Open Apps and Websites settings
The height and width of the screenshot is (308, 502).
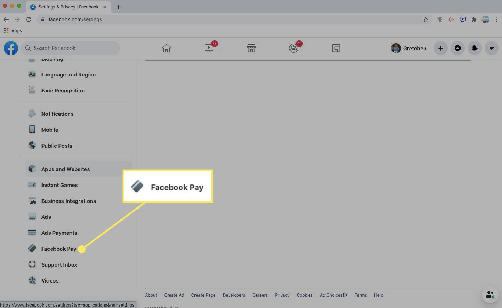pos(66,169)
